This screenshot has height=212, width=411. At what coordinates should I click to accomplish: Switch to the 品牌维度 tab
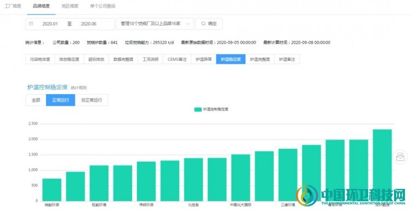click(x=41, y=6)
